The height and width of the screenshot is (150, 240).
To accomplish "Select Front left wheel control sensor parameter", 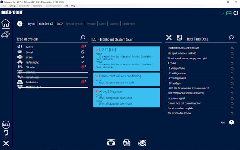I will pos(183,48).
